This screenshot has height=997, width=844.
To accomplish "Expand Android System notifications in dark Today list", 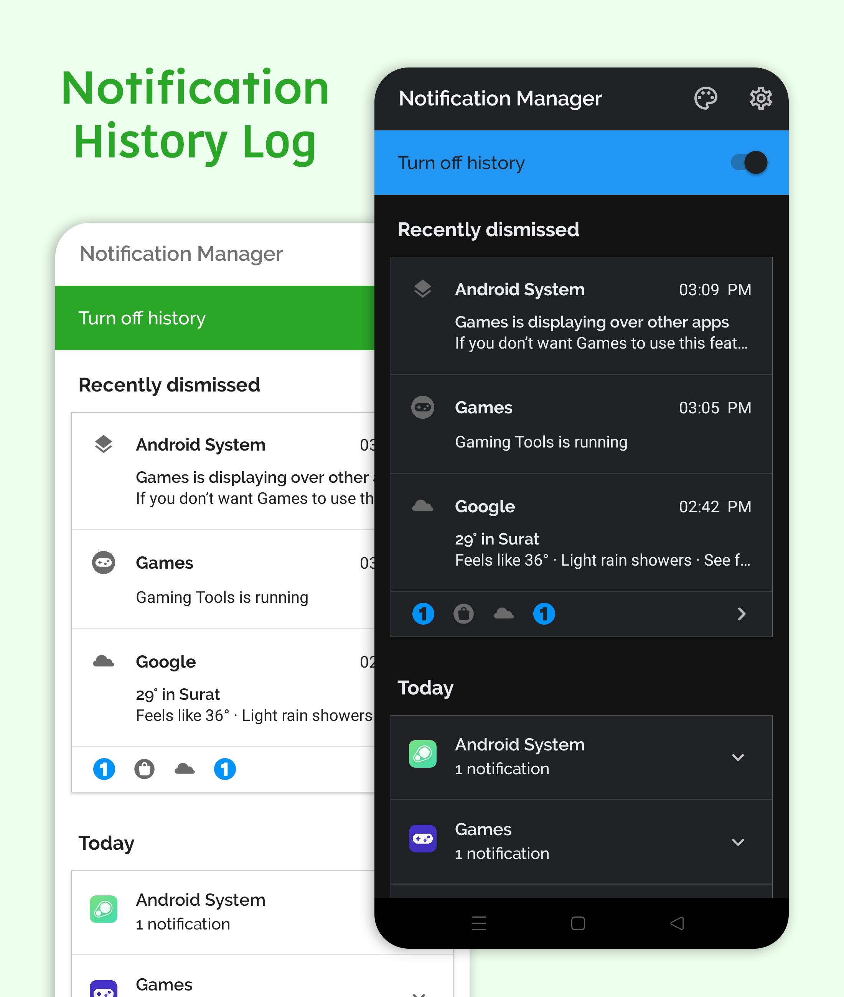I will [738, 757].
